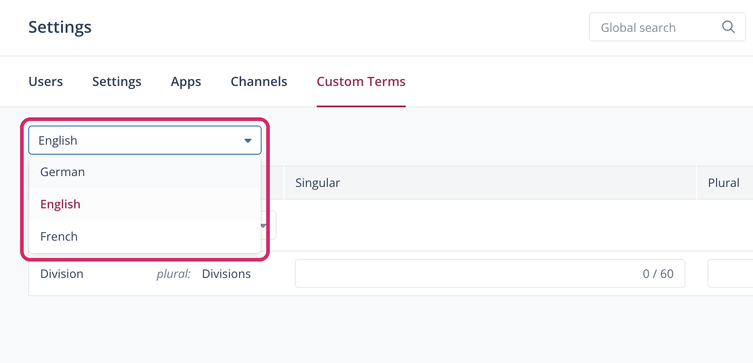This screenshot has width=753, height=363.
Task: Choose German from the language list
Action: [145, 172]
